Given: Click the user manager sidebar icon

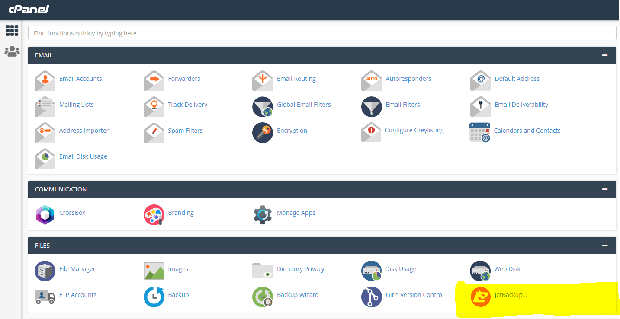Looking at the screenshot, I should pyautogui.click(x=12, y=51).
